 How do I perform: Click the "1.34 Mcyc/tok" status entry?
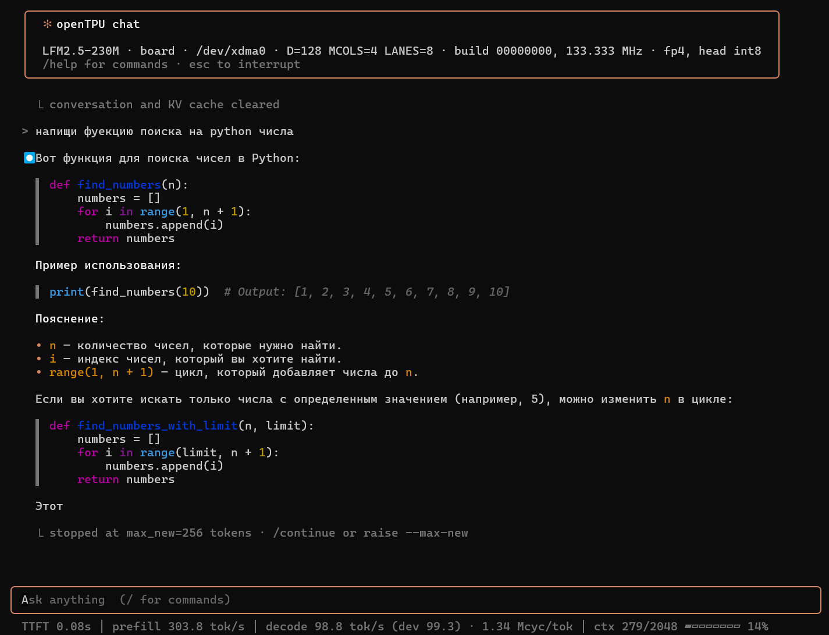(528, 627)
